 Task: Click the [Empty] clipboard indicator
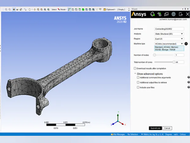coord(121,10)
